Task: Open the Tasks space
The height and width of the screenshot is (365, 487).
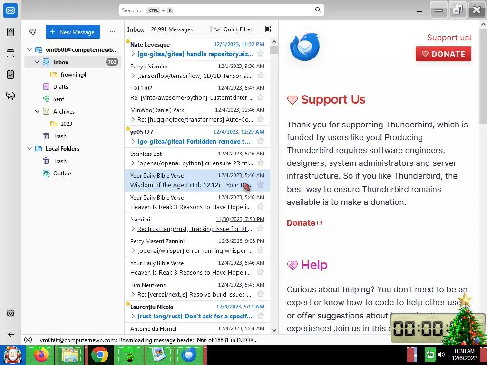Action: pyautogui.click(x=10, y=75)
